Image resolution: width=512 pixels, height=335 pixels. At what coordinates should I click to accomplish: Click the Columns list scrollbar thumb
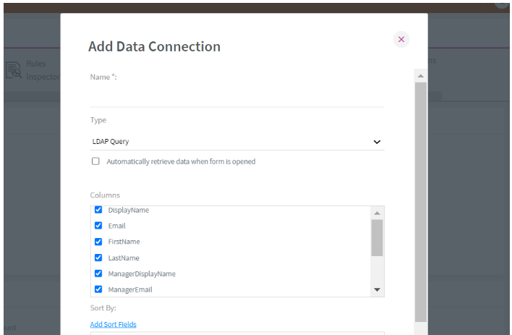pos(376,237)
